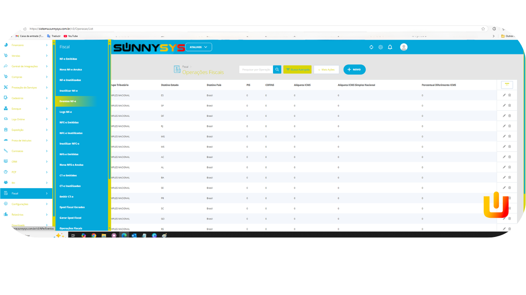Expand the Financeiro sidebar menu
The image size is (526, 295).
click(26, 45)
